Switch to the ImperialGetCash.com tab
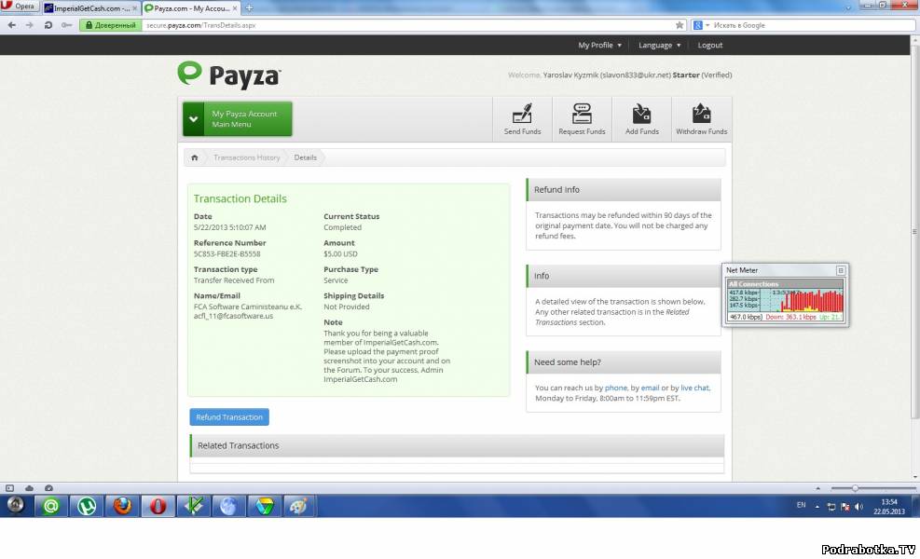The height and width of the screenshot is (559, 920). pos(88,7)
